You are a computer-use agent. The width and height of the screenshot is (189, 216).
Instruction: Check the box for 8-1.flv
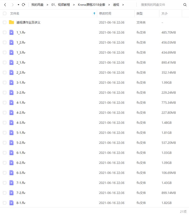[5, 203]
